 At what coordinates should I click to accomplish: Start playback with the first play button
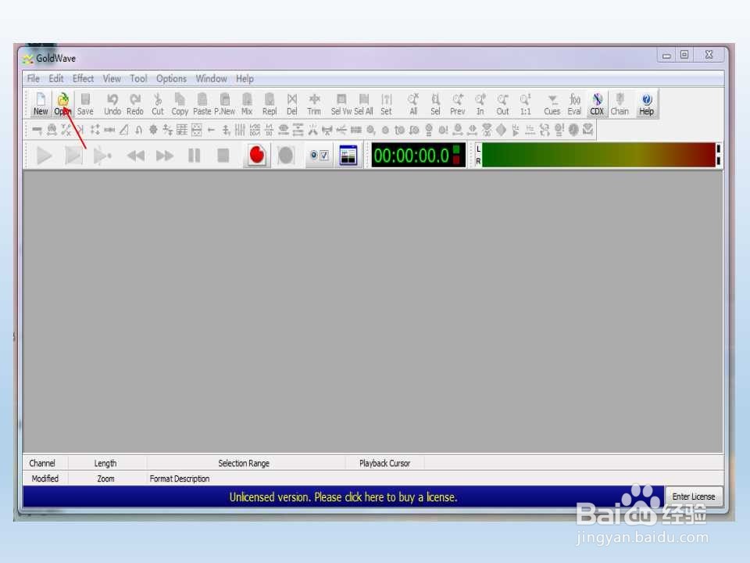(44, 156)
